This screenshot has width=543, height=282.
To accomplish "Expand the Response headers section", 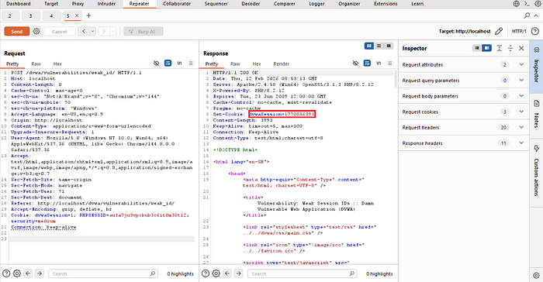I will [x=464, y=143].
